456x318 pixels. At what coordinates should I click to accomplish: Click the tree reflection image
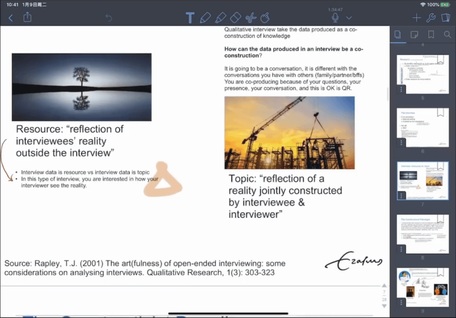82,87
